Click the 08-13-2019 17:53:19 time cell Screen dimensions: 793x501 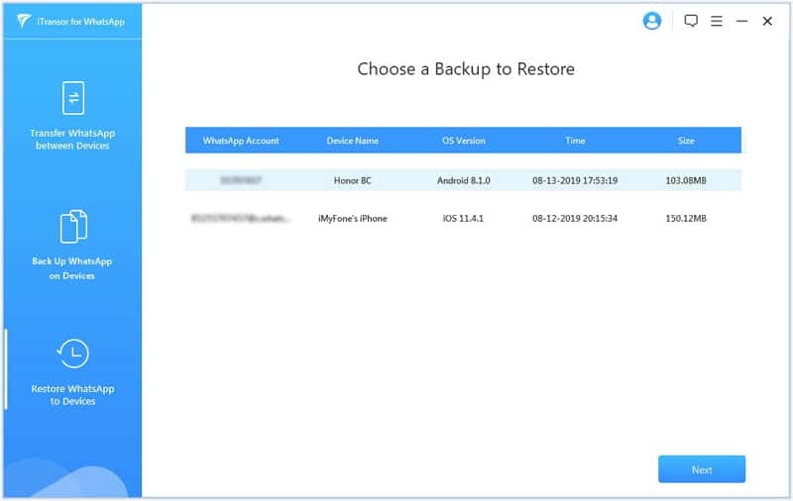pos(575,180)
